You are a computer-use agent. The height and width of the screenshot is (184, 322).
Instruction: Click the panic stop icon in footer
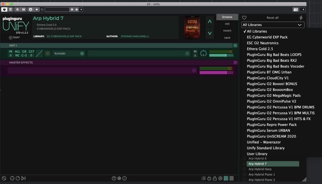coord(4,178)
